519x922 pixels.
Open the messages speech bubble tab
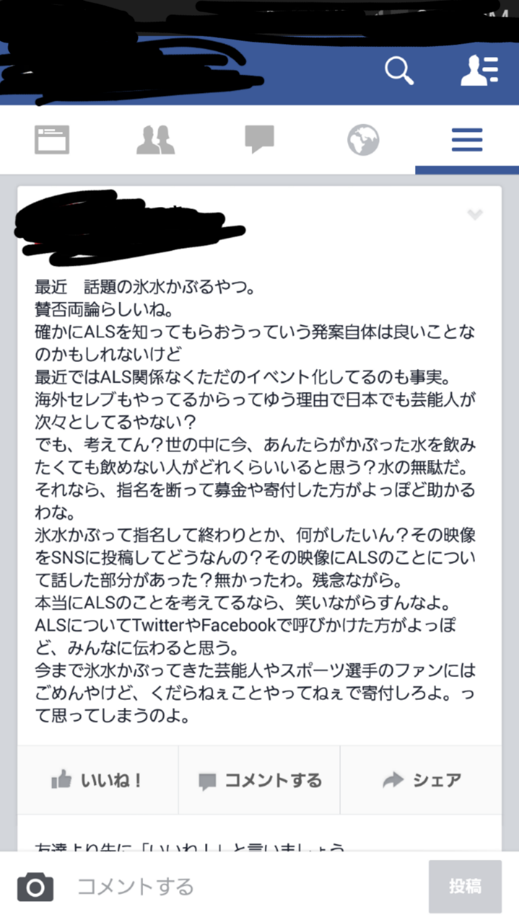click(259, 139)
